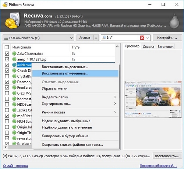Click the green status dot beside HDDScan
The height and width of the screenshot is (169, 184).
pyautogui.click(x=14, y=104)
